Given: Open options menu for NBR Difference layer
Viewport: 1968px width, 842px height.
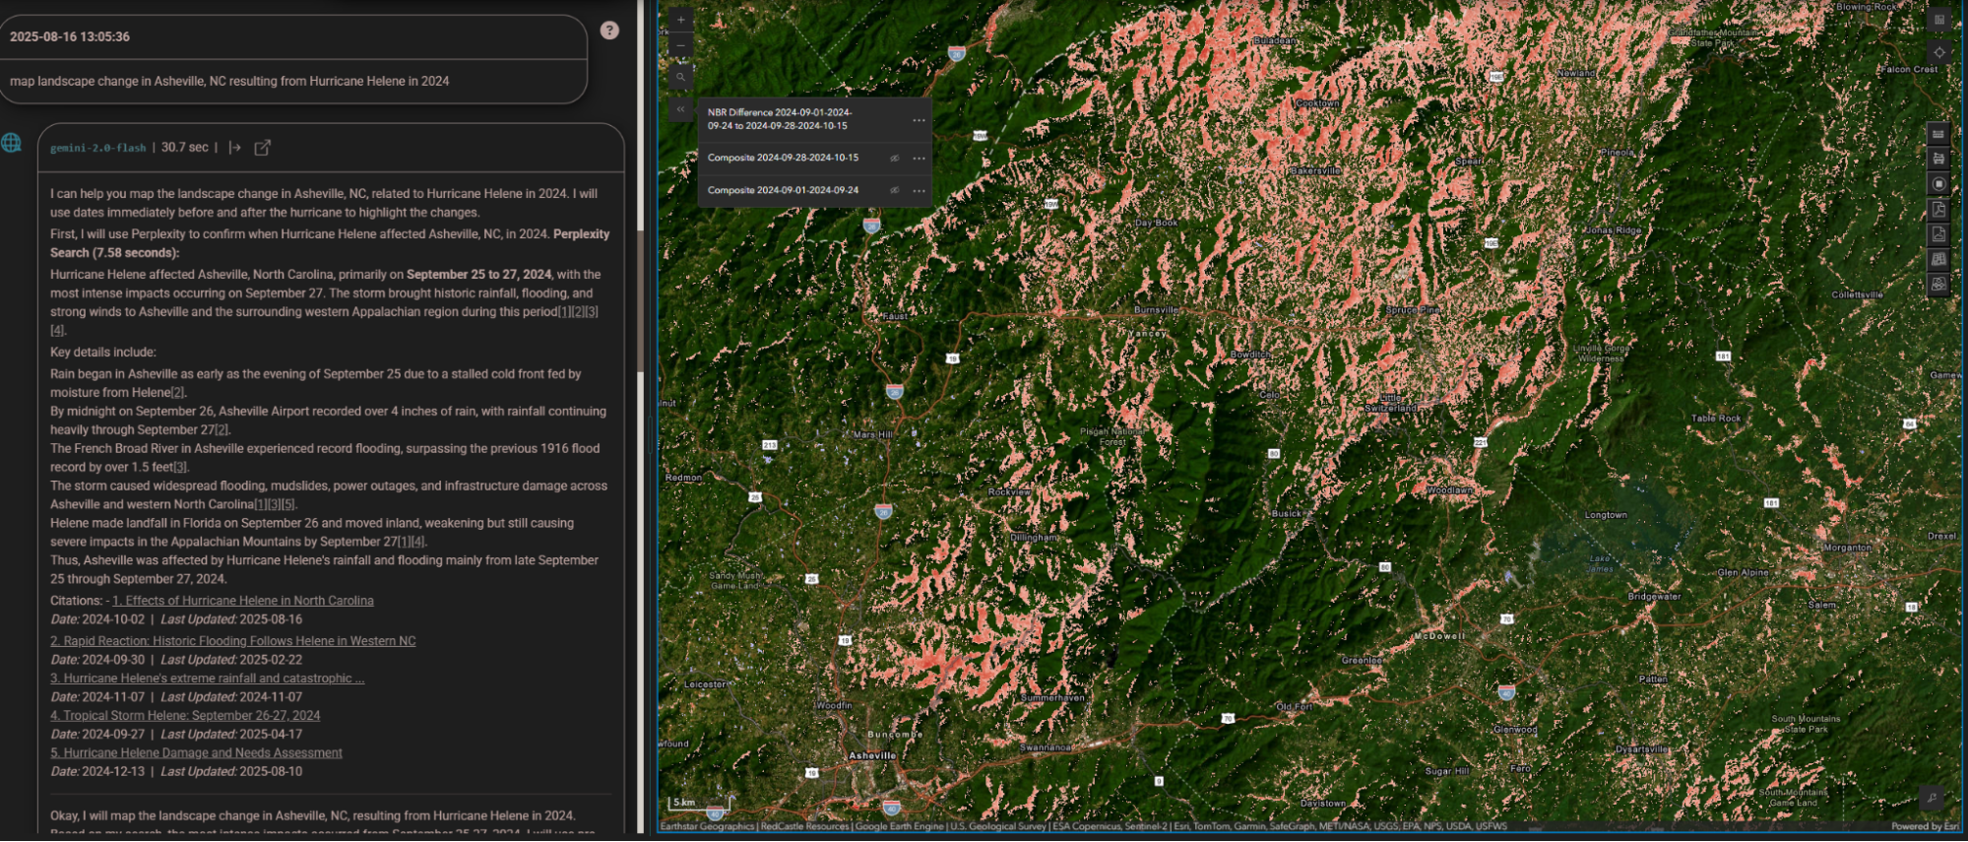Looking at the screenshot, I should pos(919,120).
